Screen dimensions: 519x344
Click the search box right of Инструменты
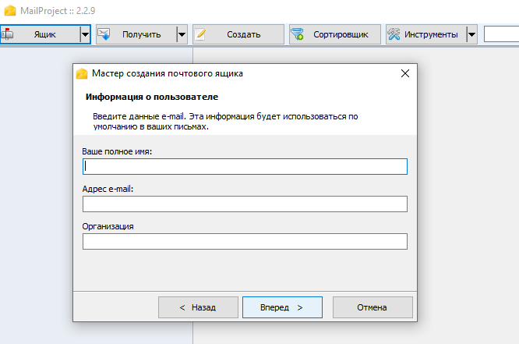click(x=501, y=34)
